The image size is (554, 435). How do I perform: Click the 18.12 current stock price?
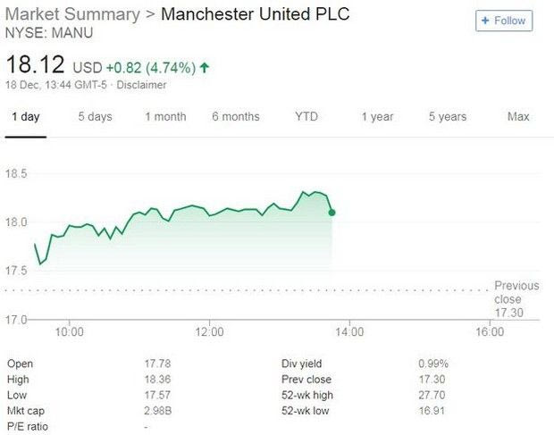point(35,65)
